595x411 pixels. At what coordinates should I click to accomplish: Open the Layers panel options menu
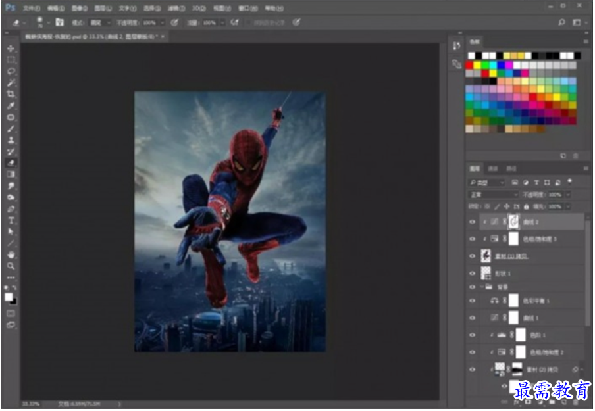click(x=586, y=168)
